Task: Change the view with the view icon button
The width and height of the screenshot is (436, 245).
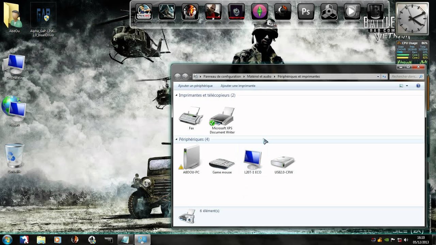Action: click(401, 86)
